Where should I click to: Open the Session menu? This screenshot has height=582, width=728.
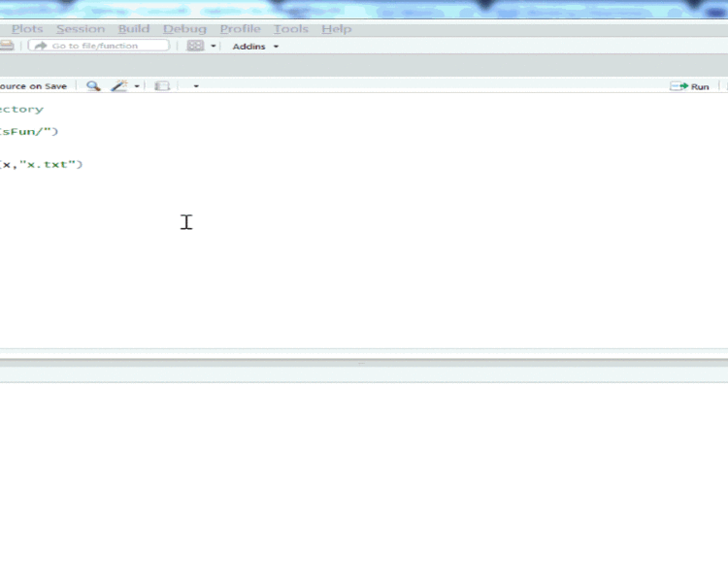pyautogui.click(x=81, y=29)
